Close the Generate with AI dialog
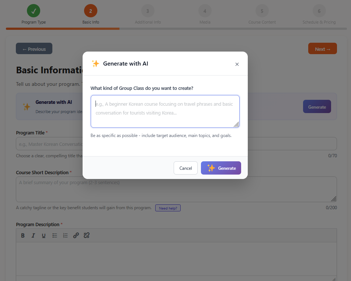The width and height of the screenshot is (351, 281). point(237,64)
